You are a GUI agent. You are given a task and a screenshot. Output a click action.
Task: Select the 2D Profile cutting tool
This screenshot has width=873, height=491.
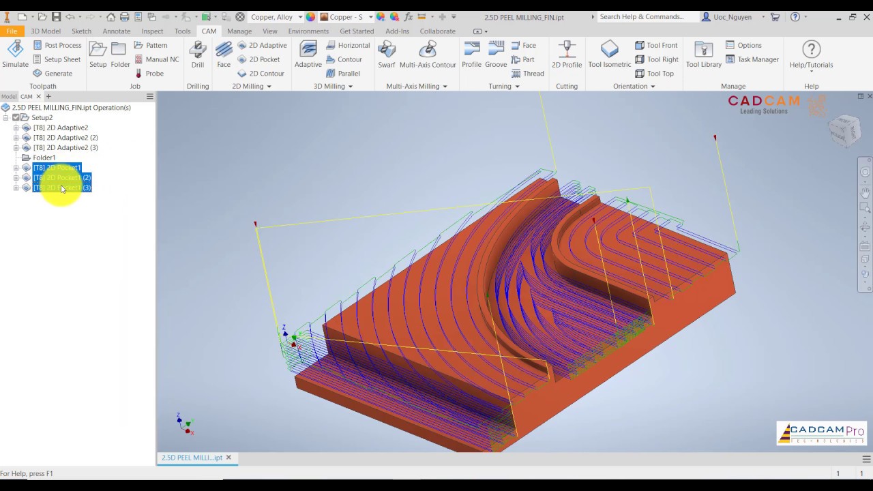tap(567, 55)
